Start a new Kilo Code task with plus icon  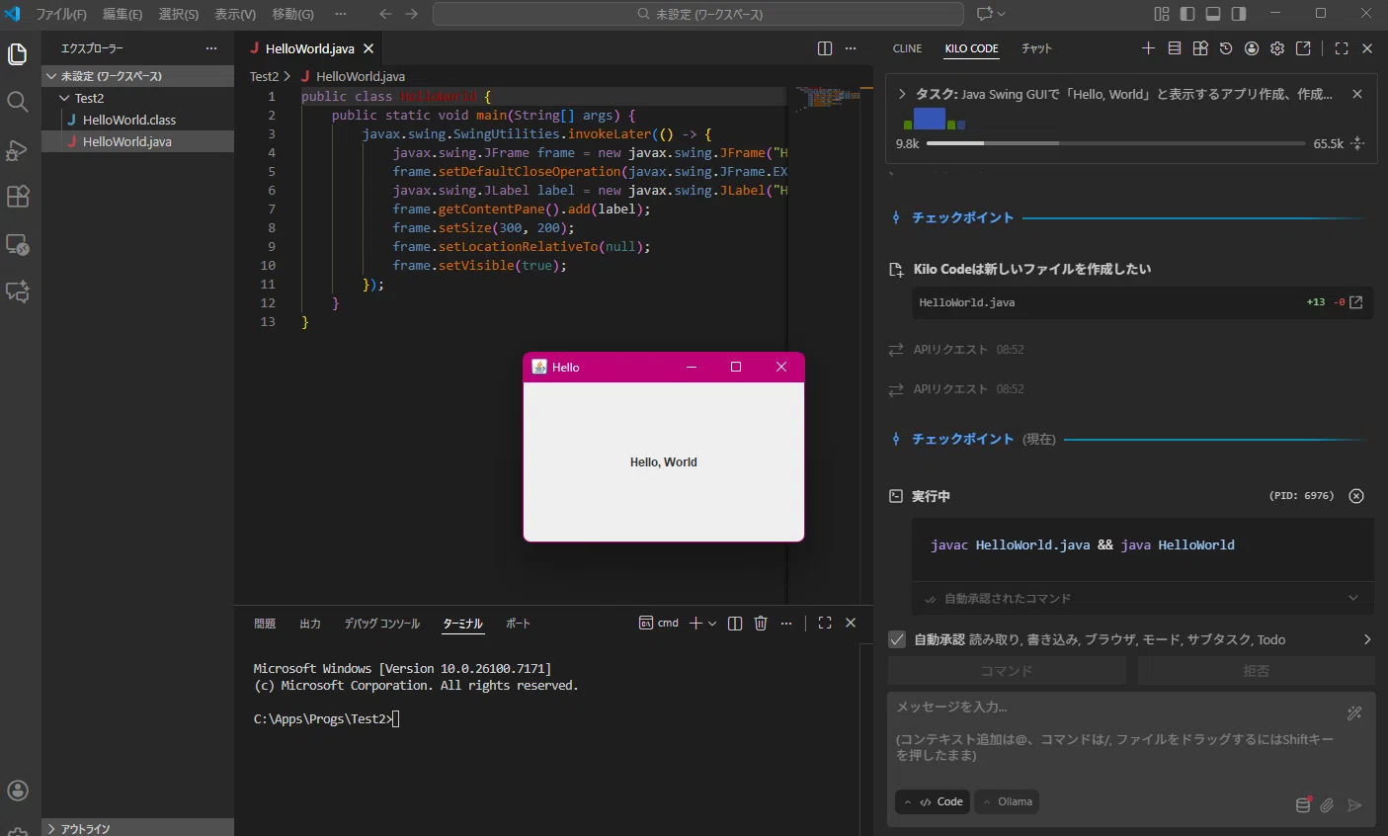[x=1148, y=48]
